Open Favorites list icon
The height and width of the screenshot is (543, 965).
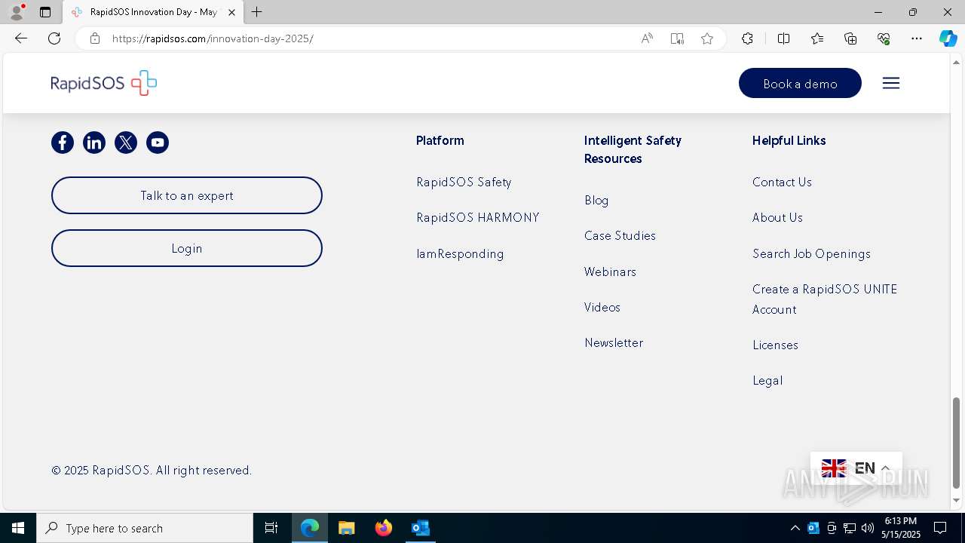coord(817,38)
